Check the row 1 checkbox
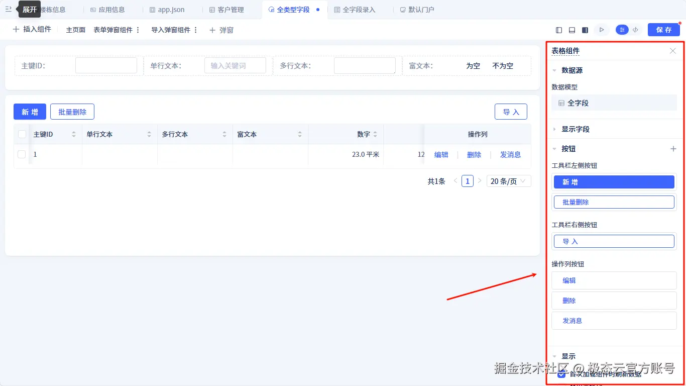 point(22,154)
